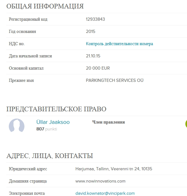This screenshot has width=187, height=196.
Task: Click the НДС но. row label
Action: pos(17,44)
